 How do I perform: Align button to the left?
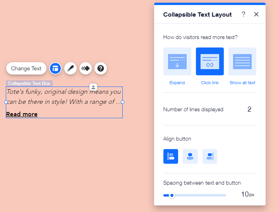point(171,156)
